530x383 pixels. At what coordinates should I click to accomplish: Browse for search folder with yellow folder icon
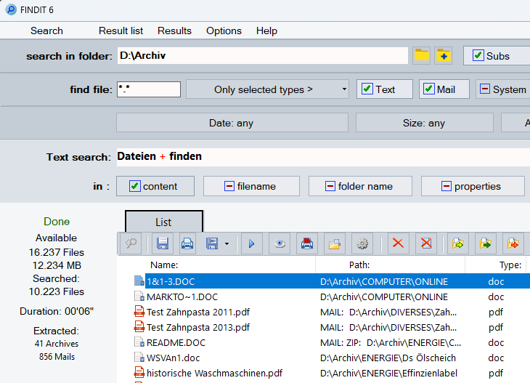coord(422,55)
